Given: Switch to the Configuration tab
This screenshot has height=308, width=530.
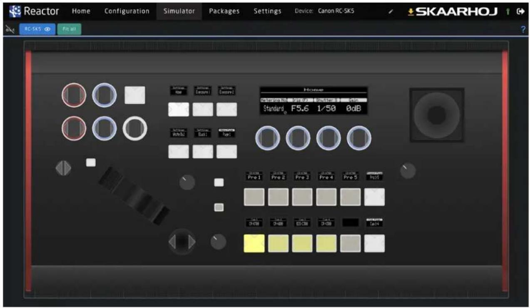Looking at the screenshot, I should point(127,11).
